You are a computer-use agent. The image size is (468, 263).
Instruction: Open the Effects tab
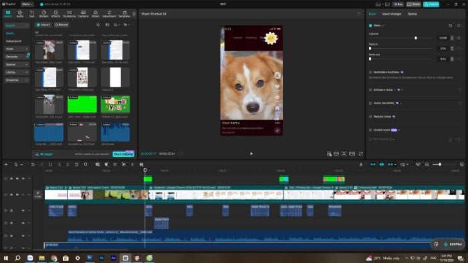[x=55, y=14]
